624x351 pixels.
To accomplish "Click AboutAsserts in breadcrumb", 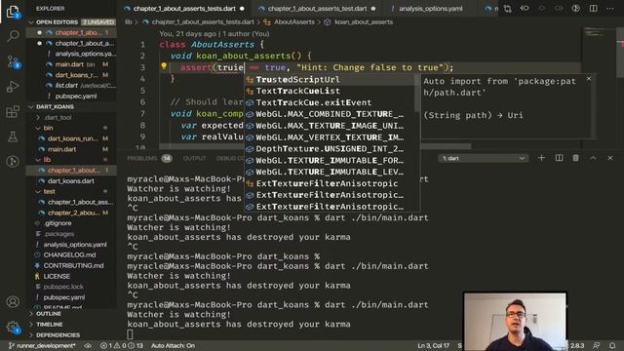I will (294, 22).
